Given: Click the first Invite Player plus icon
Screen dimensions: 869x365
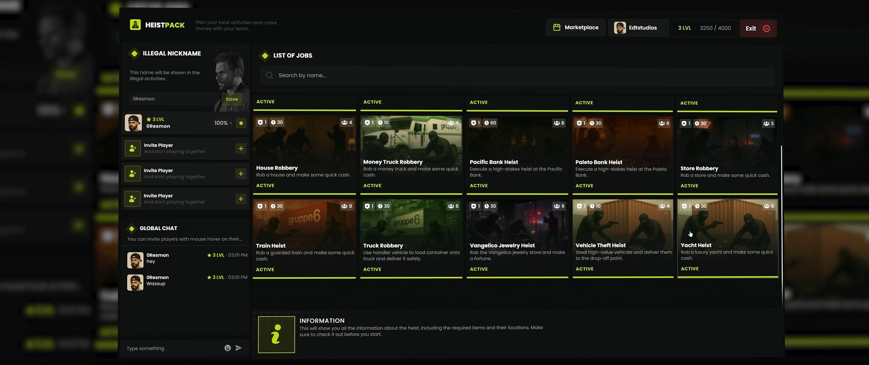Looking at the screenshot, I should tap(241, 148).
